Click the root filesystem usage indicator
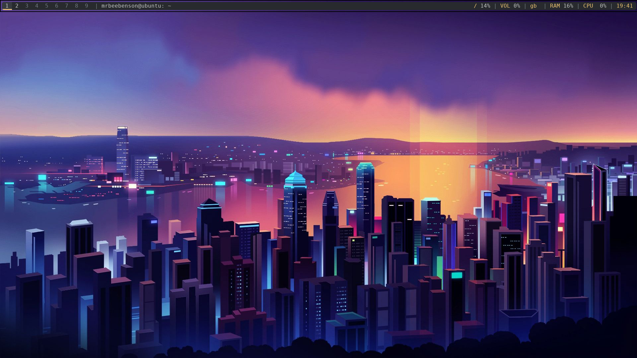 point(475,6)
